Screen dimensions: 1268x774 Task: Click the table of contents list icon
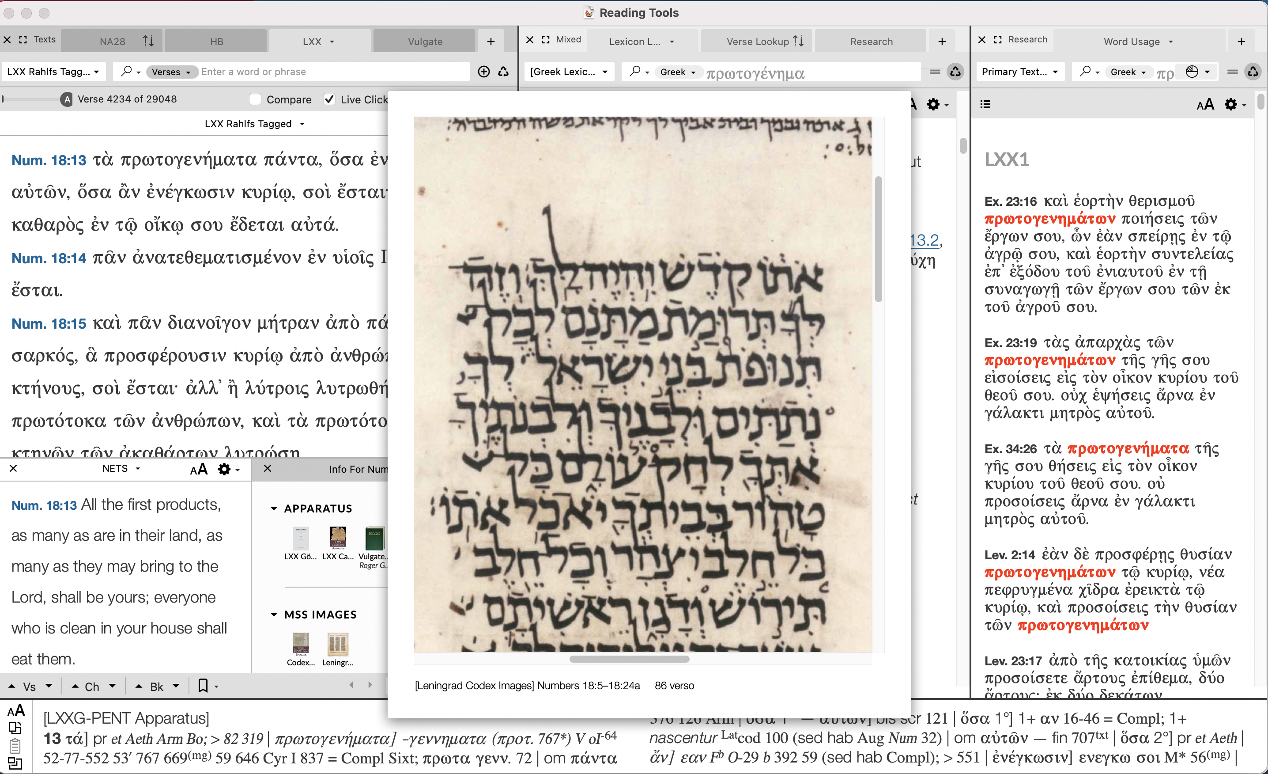(985, 105)
